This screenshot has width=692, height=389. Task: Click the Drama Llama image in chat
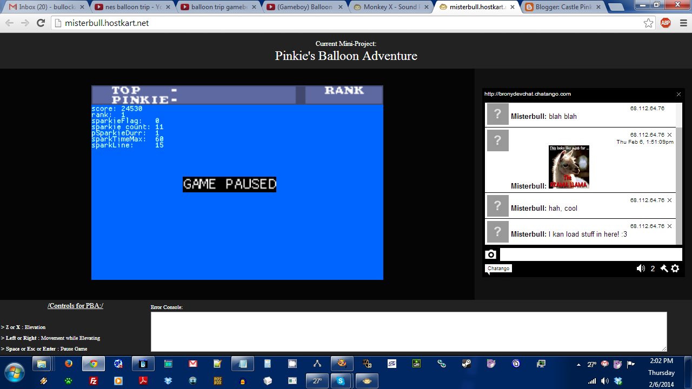pyautogui.click(x=569, y=167)
